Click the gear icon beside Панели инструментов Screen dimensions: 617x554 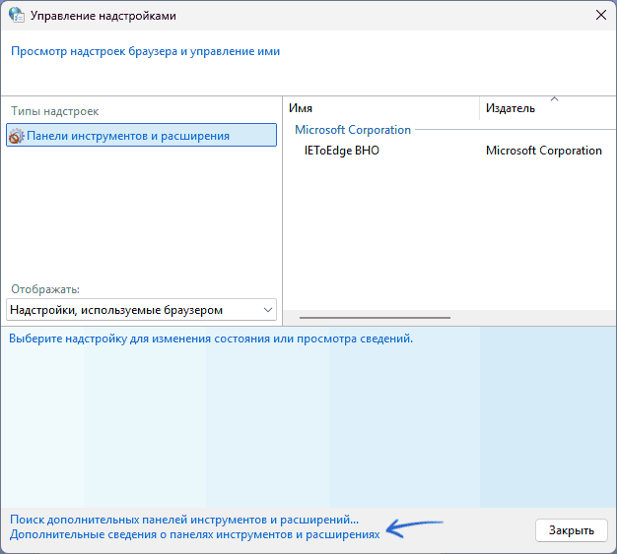tap(16, 136)
